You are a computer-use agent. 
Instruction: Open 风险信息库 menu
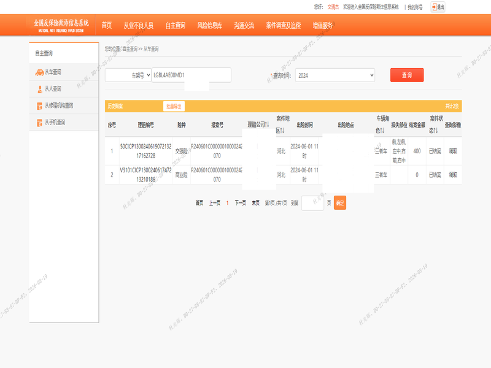pos(209,25)
